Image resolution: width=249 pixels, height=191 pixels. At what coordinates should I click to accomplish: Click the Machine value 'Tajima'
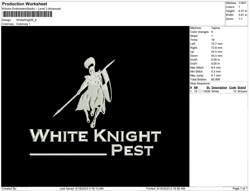(x=215, y=28)
